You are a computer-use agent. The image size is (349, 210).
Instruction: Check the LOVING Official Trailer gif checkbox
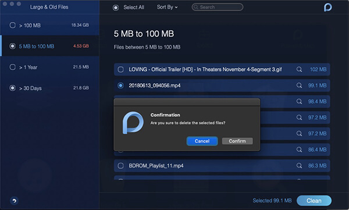[x=120, y=69]
